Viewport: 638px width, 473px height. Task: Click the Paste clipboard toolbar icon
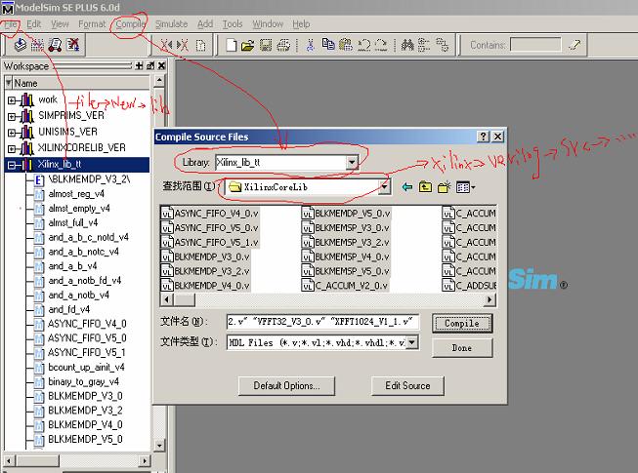pos(346,45)
